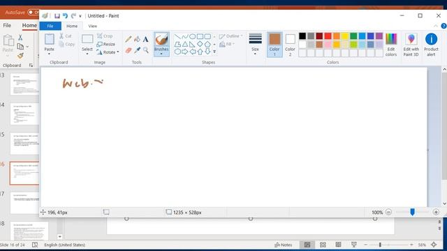Click the Redo arrow in Paint title bar
The image size is (447, 251).
point(73,16)
